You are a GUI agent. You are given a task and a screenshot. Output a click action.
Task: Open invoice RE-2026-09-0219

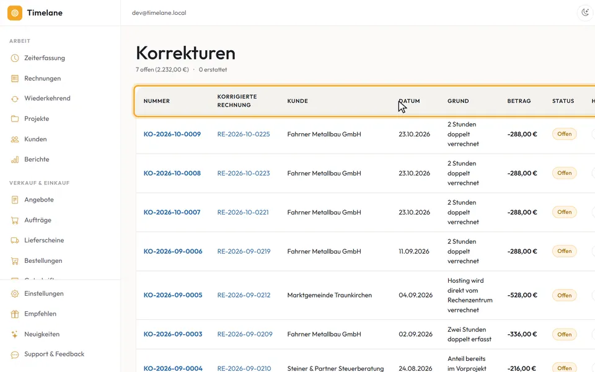pyautogui.click(x=244, y=251)
